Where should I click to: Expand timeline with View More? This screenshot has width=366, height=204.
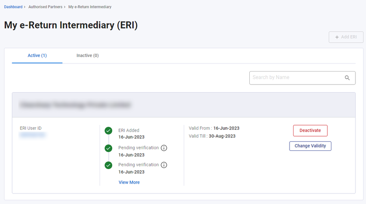129,182
